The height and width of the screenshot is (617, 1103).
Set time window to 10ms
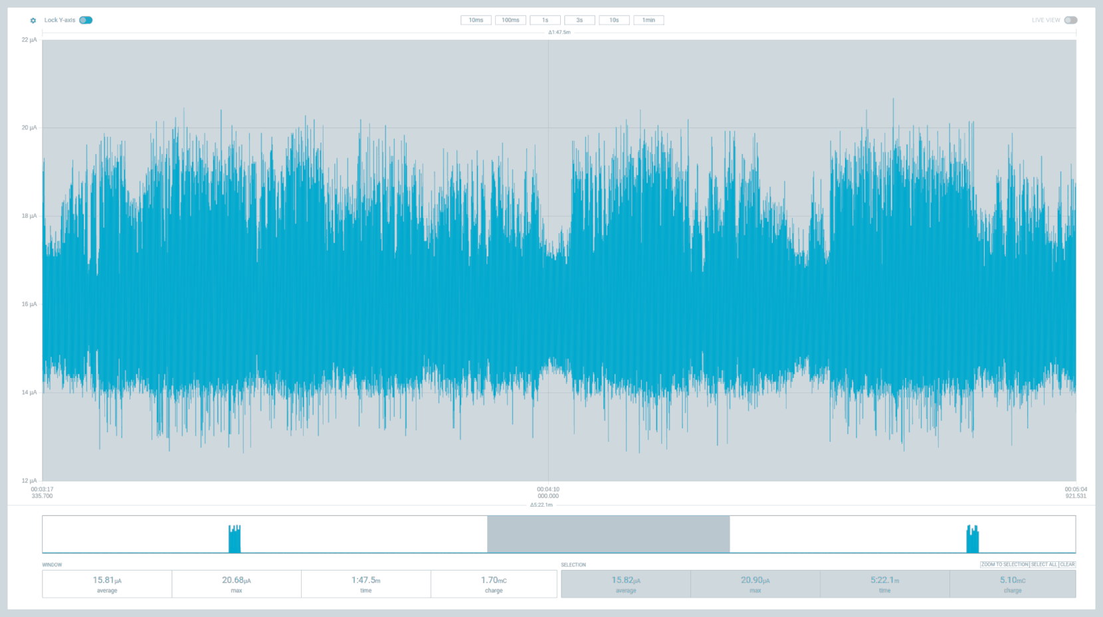476,20
